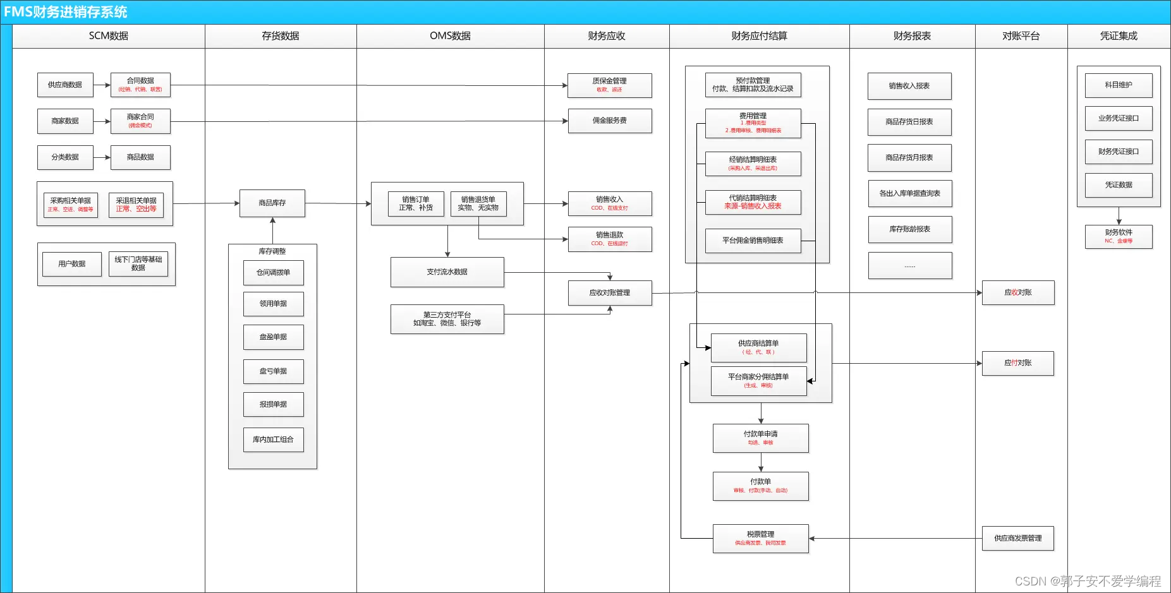The height and width of the screenshot is (593, 1171).
Task: Select the 财务凭证接口 box
Action: [x=1119, y=152]
